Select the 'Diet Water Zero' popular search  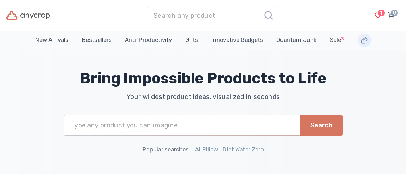pos(243,150)
